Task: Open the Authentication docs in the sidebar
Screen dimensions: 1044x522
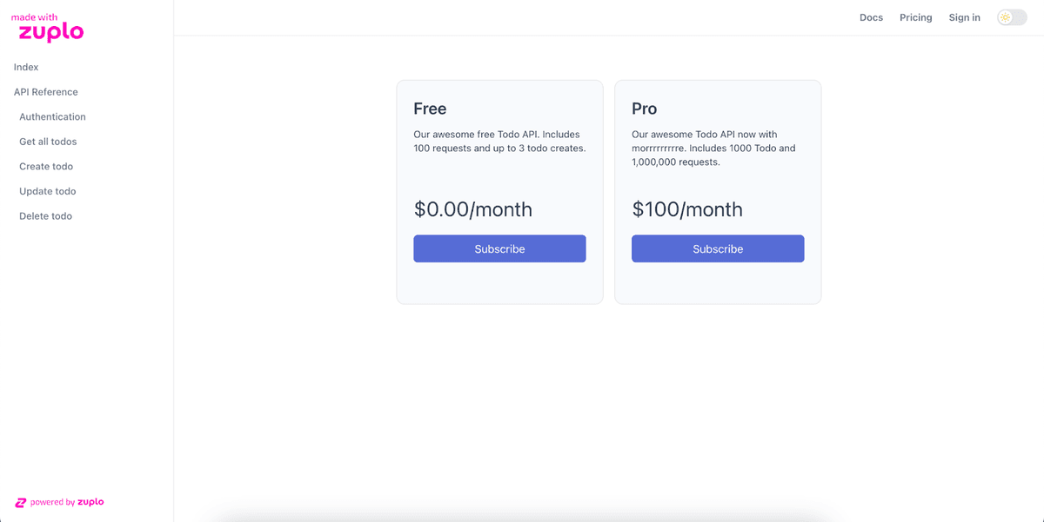Action: click(52, 116)
